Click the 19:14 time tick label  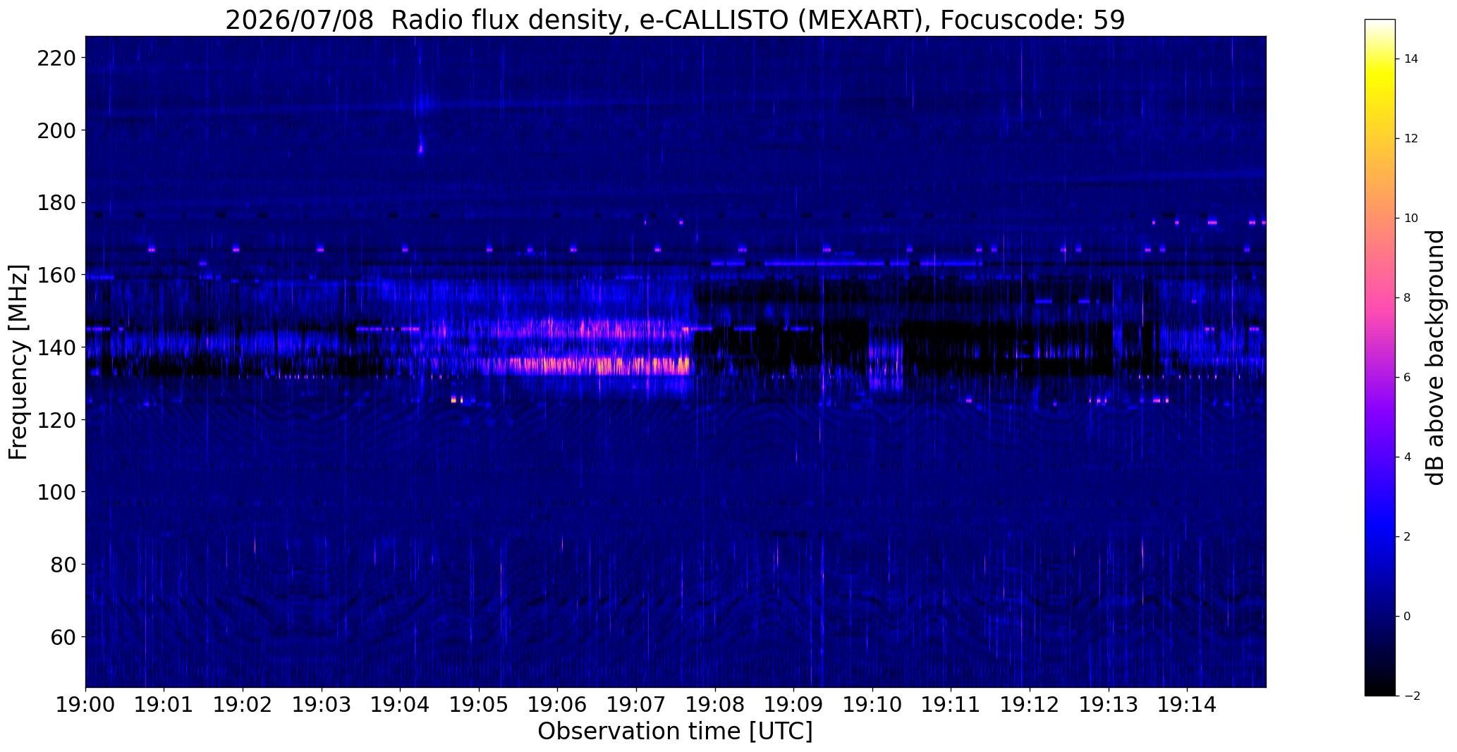1187,705
